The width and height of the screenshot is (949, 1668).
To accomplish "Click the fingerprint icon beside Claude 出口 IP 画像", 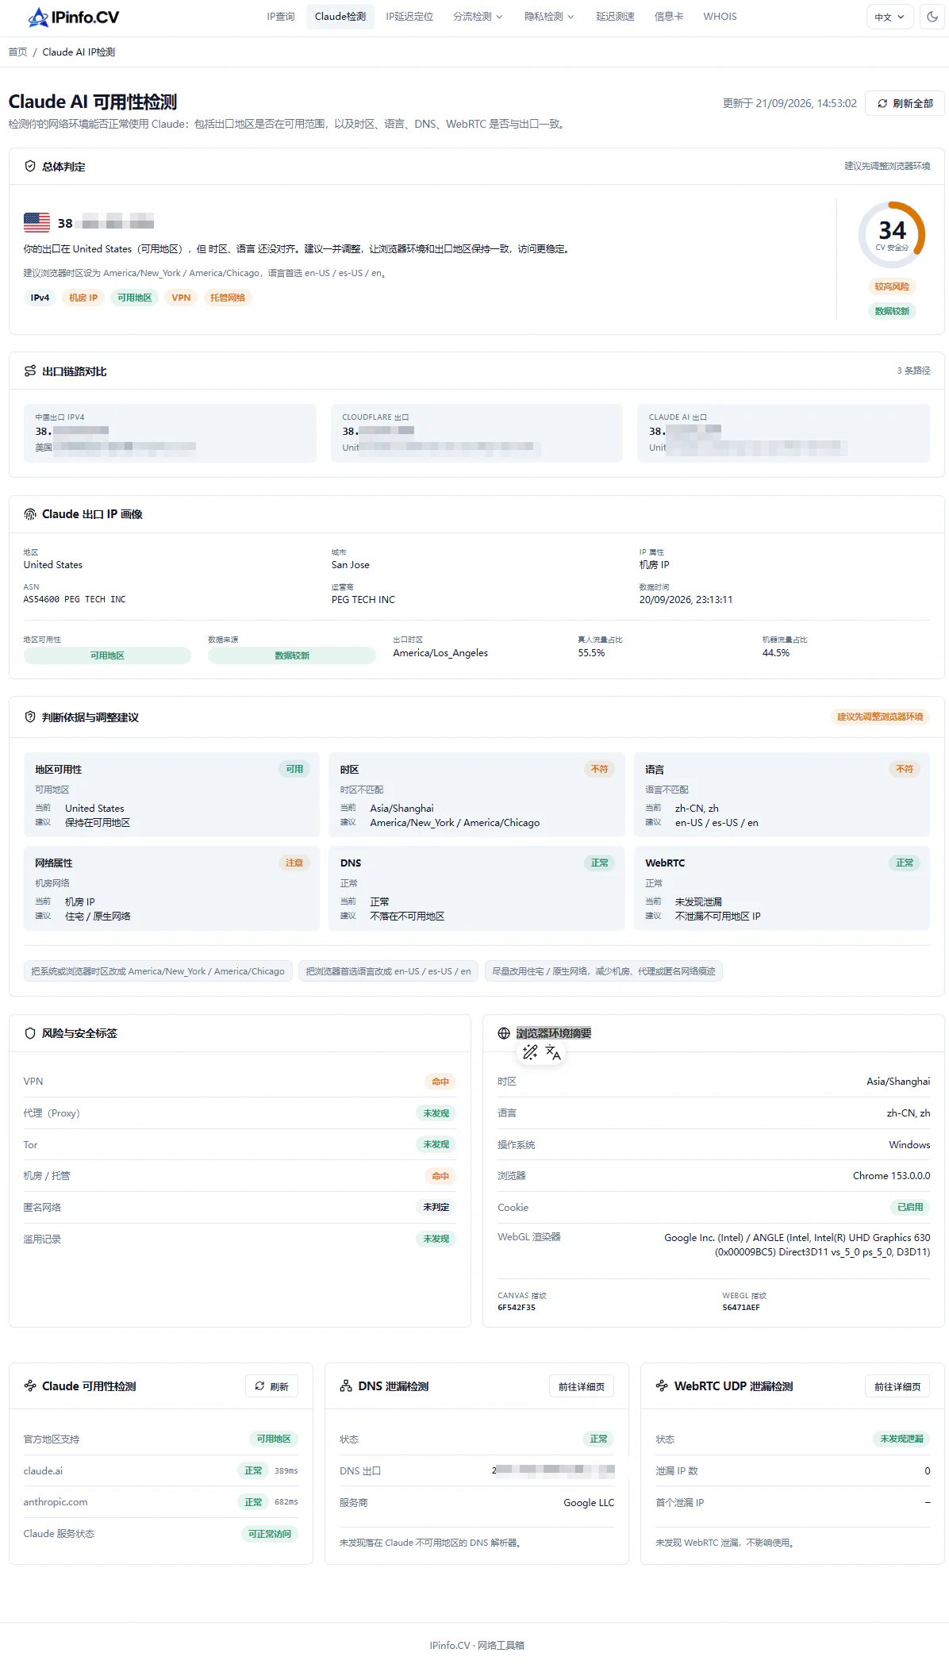I will click(x=30, y=514).
